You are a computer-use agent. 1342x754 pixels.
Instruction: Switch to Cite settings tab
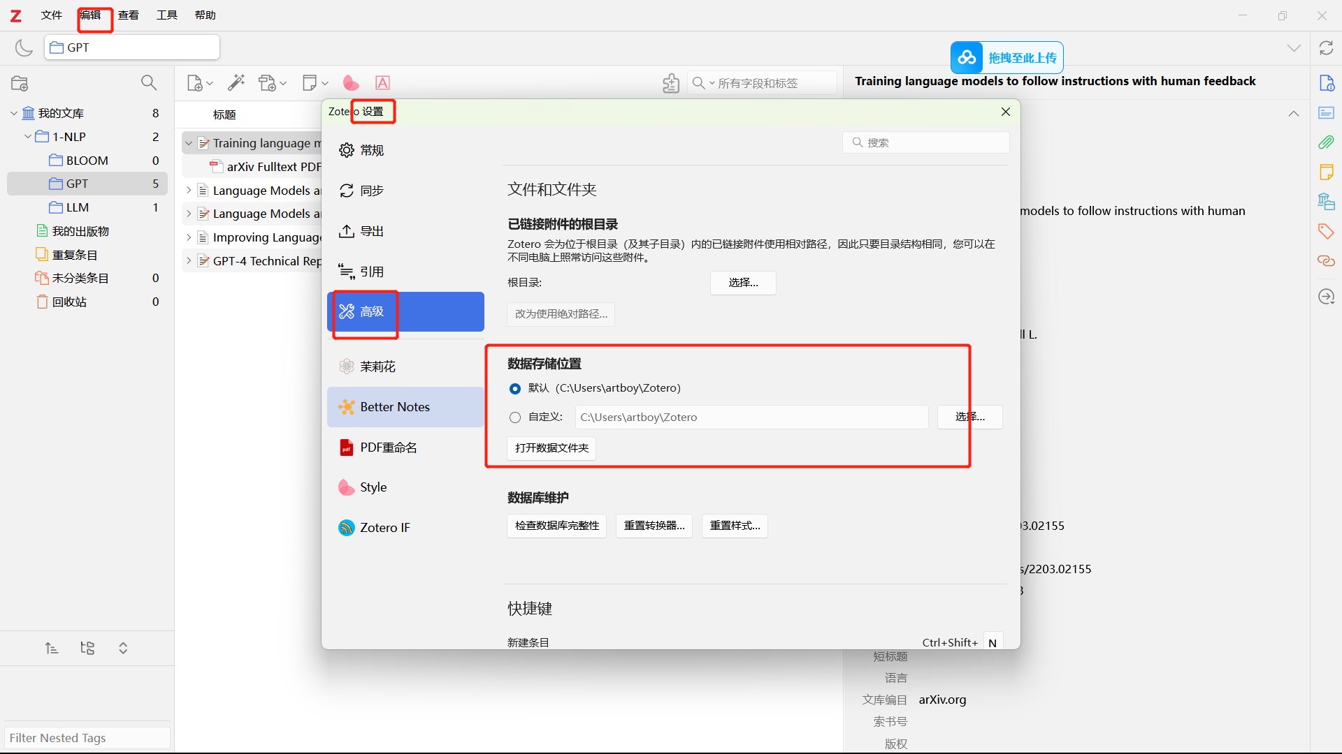coord(405,272)
